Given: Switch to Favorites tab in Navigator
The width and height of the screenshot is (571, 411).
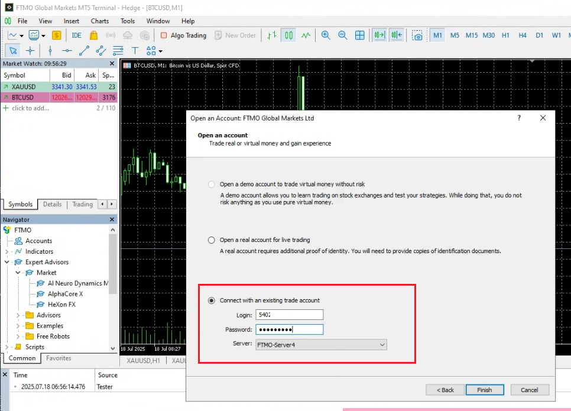Looking at the screenshot, I should pos(59,358).
